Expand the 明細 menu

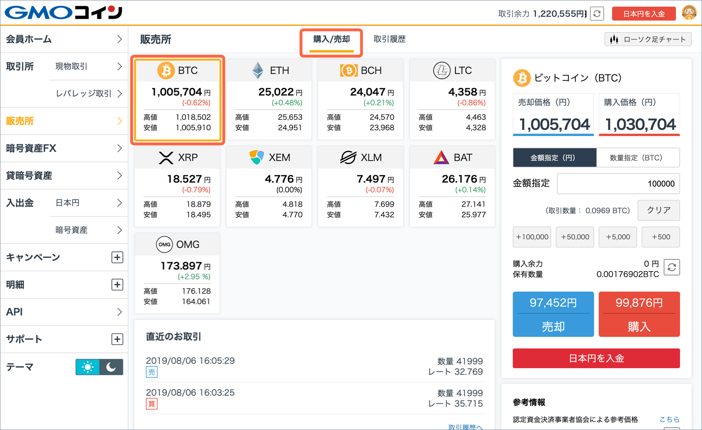click(x=117, y=285)
